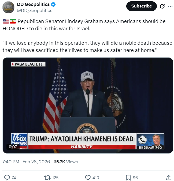Open the 7:40 PM Feb 28 timestamp
Image resolution: width=174 pixels, height=181 pixels.
pyautogui.click(x=26, y=162)
